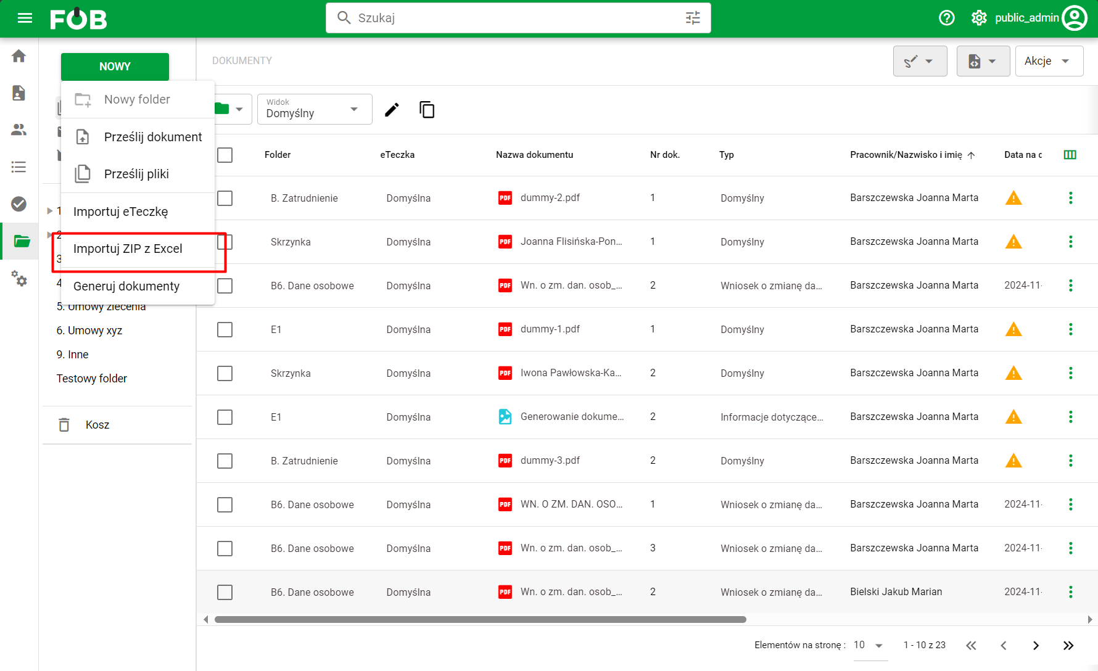Open row options for dummy-2.pdf

[x=1070, y=198]
